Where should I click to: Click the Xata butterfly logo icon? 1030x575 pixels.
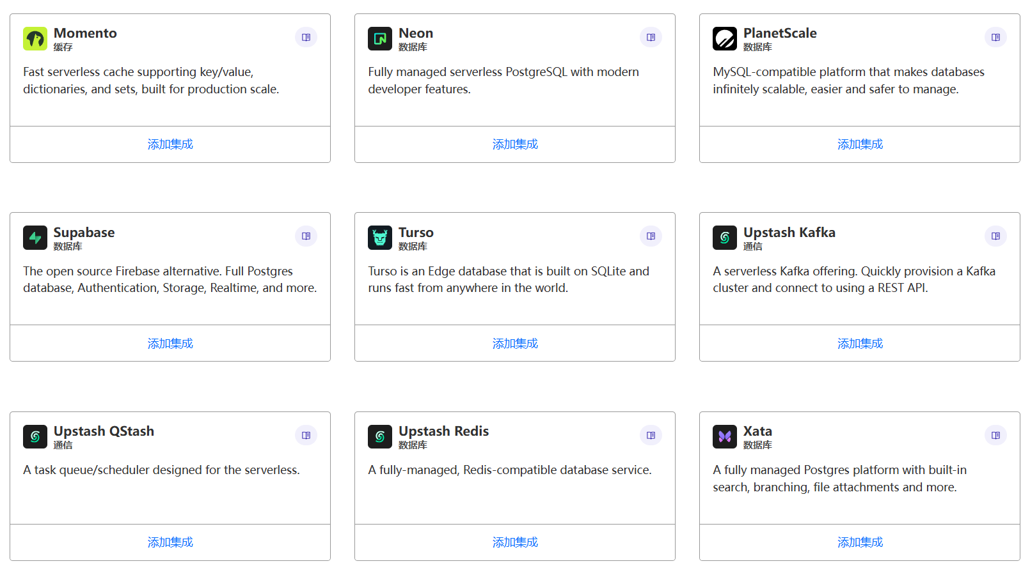725,436
